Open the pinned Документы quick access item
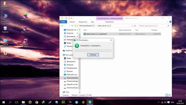 pos(71,36)
